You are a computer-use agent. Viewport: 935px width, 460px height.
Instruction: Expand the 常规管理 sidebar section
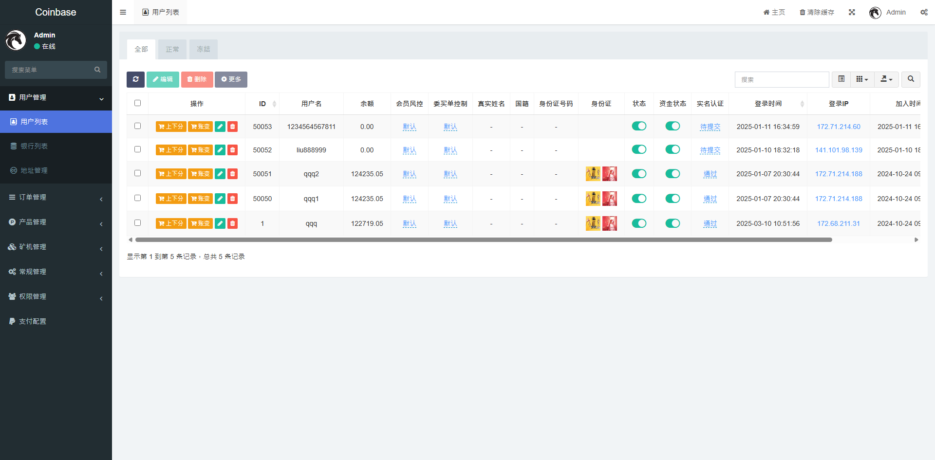[56, 272]
